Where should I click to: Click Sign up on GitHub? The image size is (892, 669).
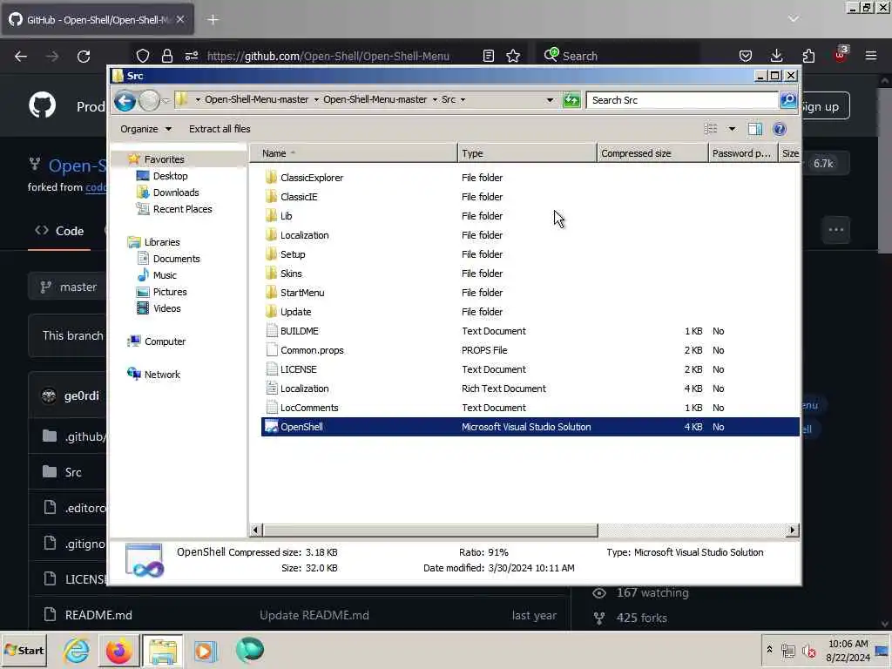825,106
